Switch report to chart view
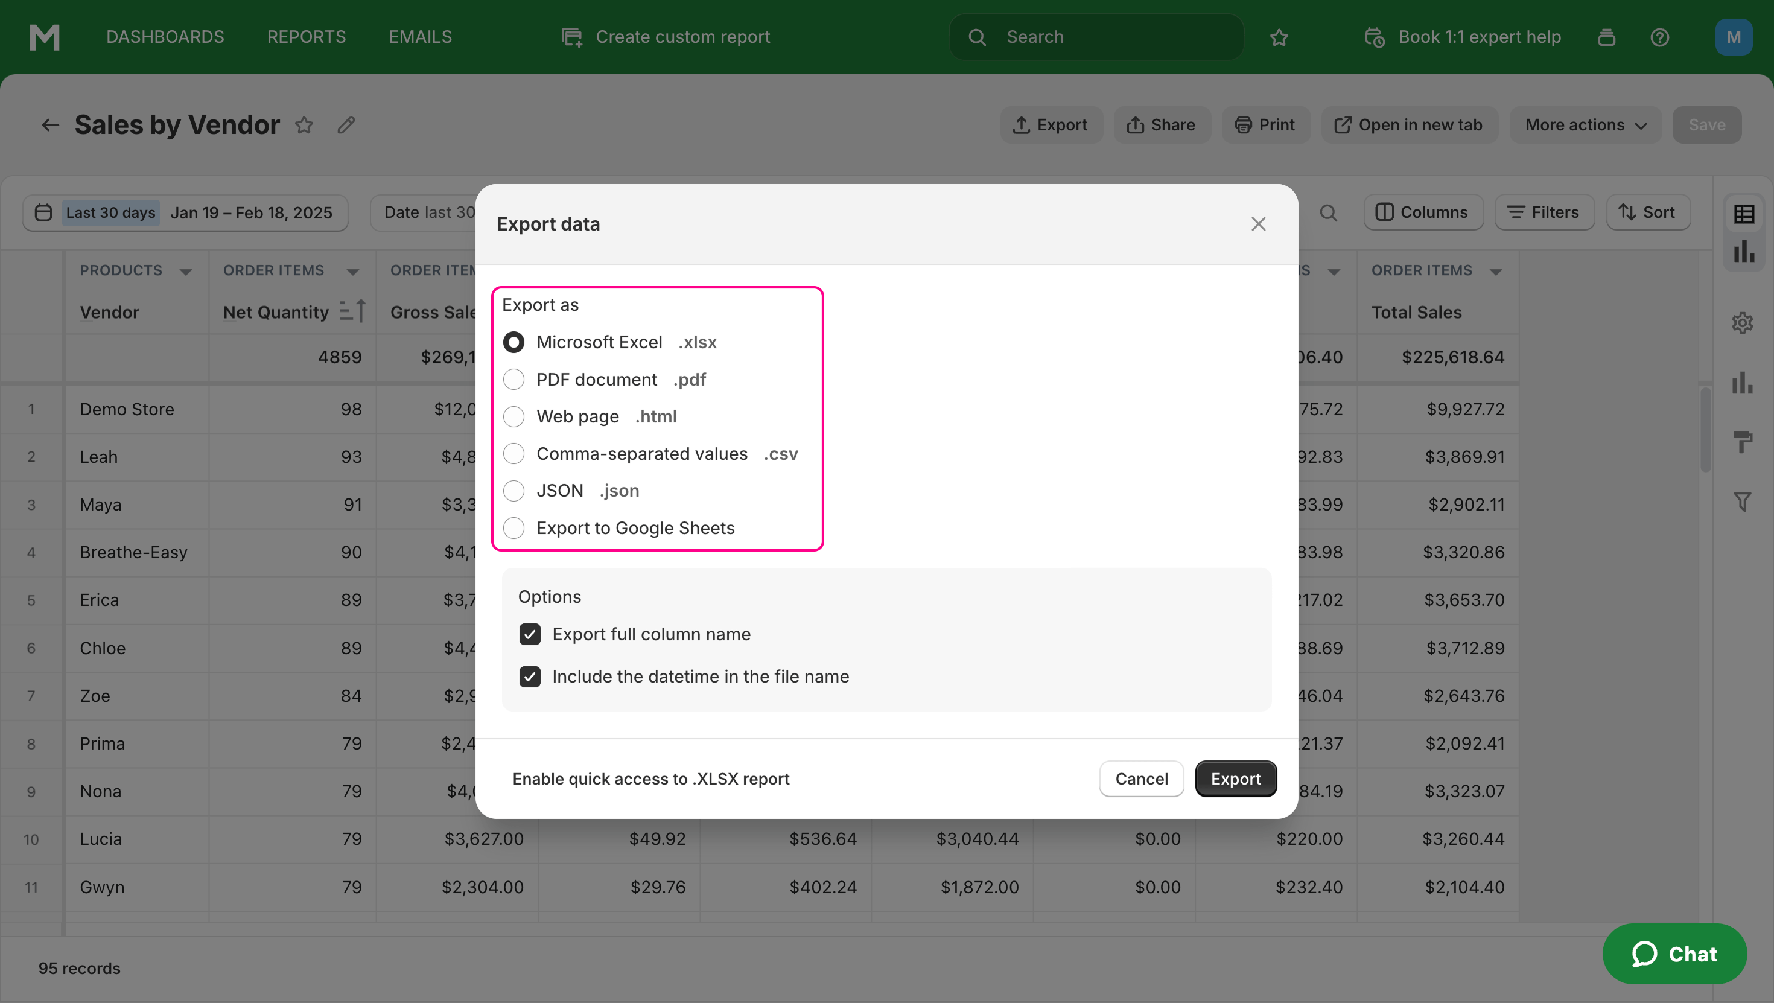The height and width of the screenshot is (1003, 1774). (1743, 252)
